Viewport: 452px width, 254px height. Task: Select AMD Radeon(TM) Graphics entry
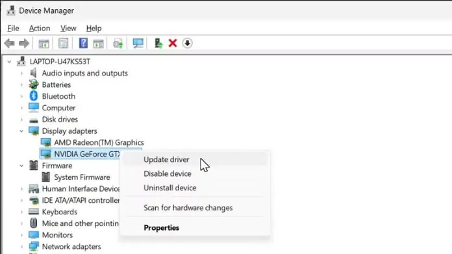[99, 142]
